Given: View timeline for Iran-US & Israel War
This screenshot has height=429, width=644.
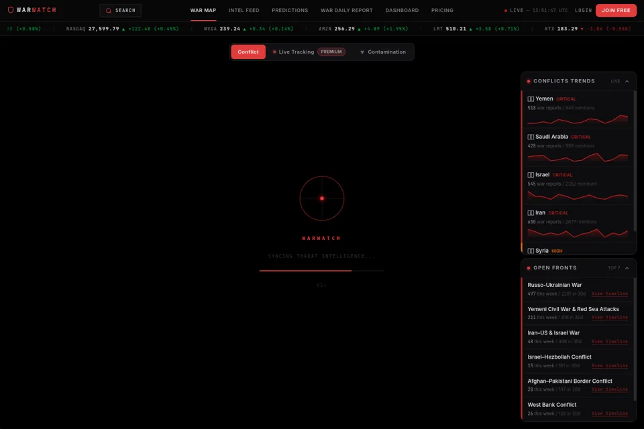Looking at the screenshot, I should point(609,342).
